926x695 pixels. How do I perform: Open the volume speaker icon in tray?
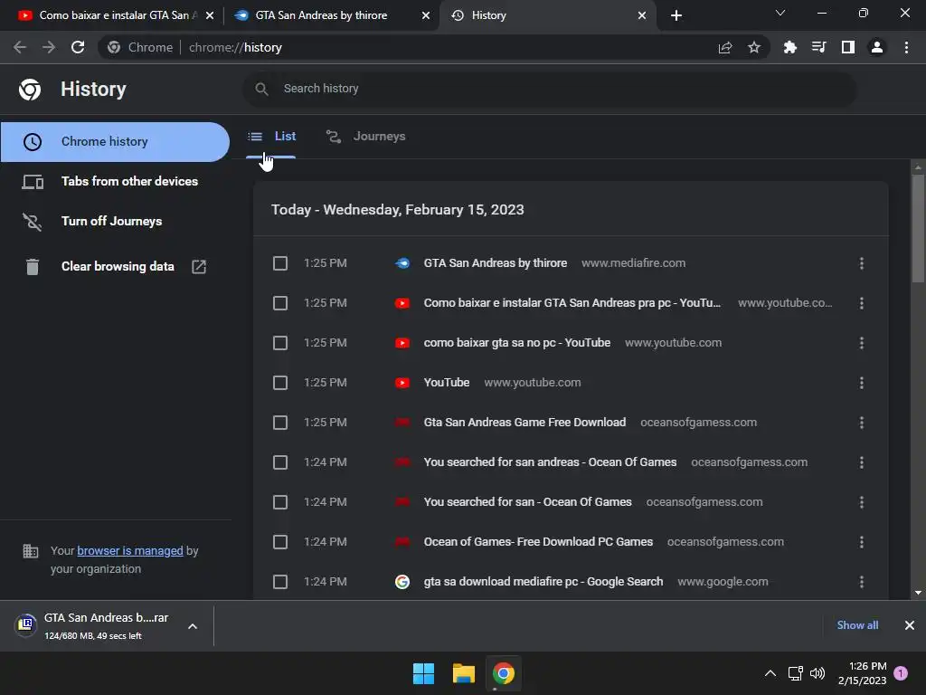click(x=817, y=673)
